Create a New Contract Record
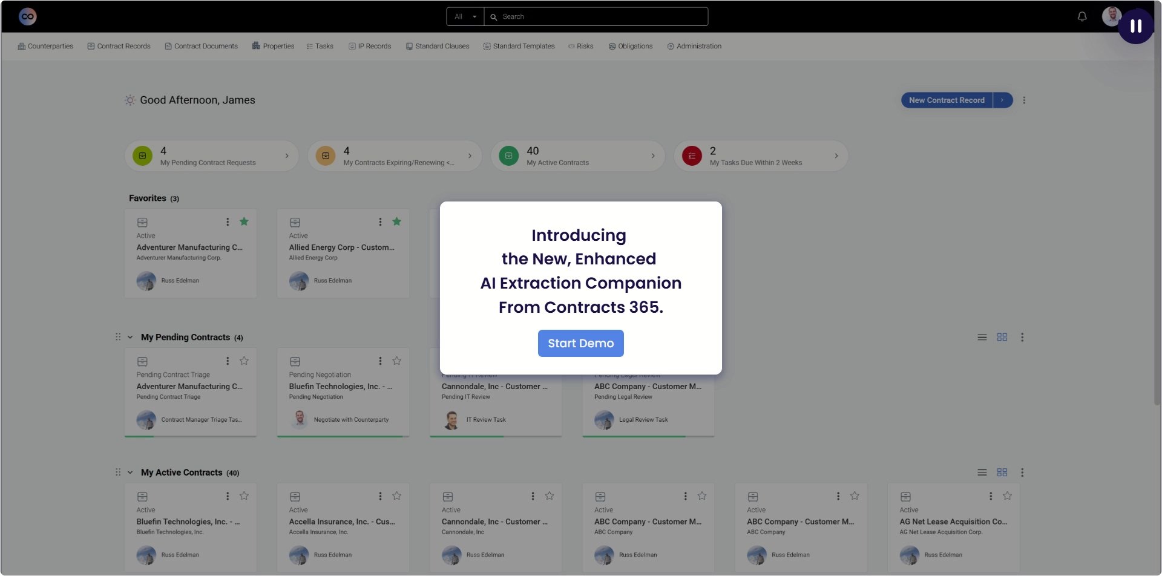This screenshot has width=1162, height=576. click(947, 100)
